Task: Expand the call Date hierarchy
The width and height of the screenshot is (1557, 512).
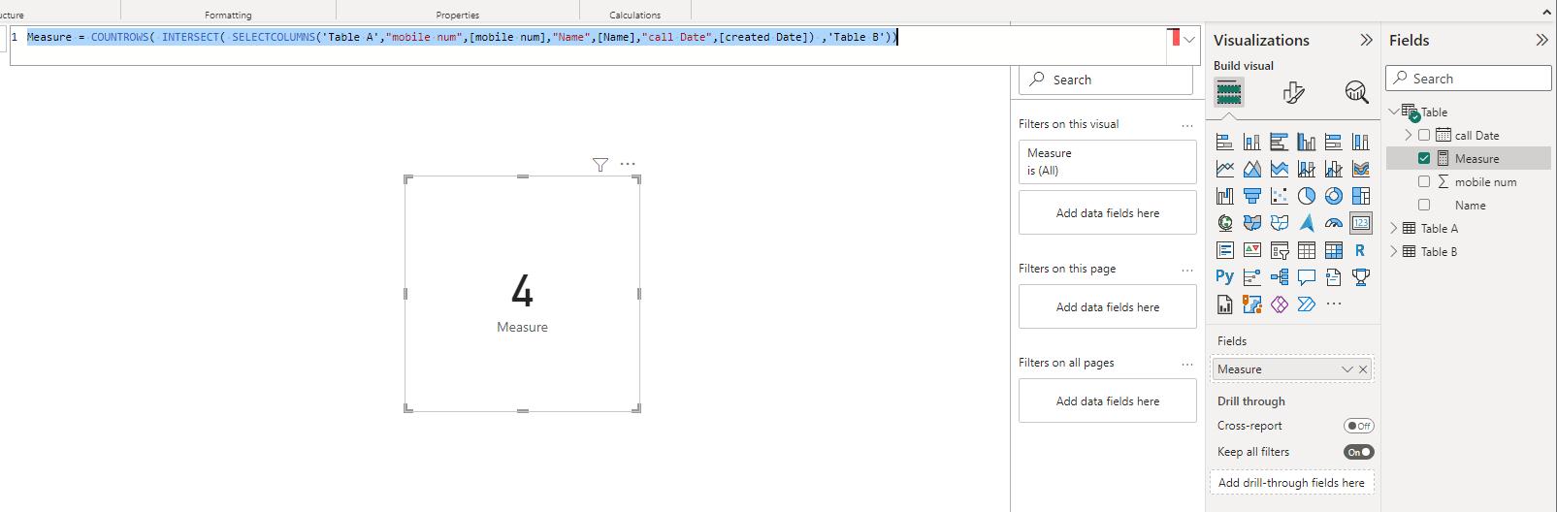Action: (x=1409, y=136)
